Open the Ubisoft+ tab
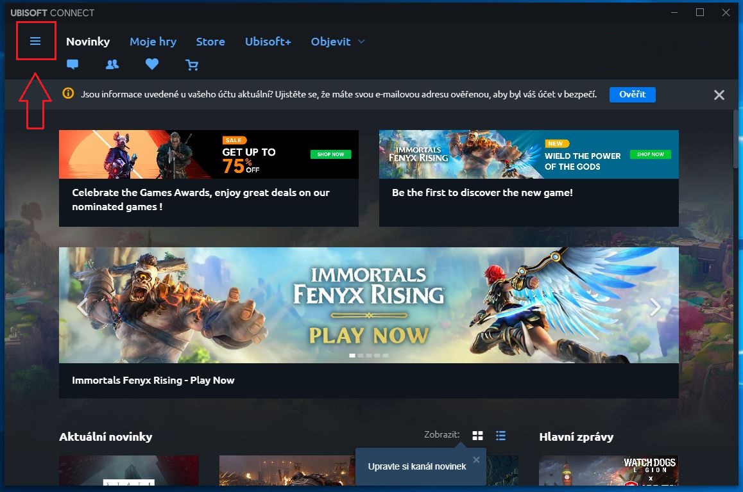743x492 pixels. (x=268, y=42)
